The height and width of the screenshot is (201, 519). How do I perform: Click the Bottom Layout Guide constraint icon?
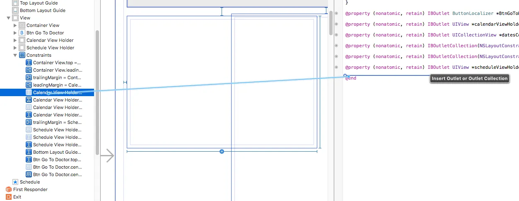[x=29, y=152]
